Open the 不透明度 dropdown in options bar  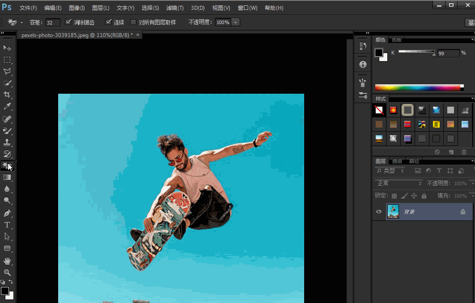tap(236, 22)
